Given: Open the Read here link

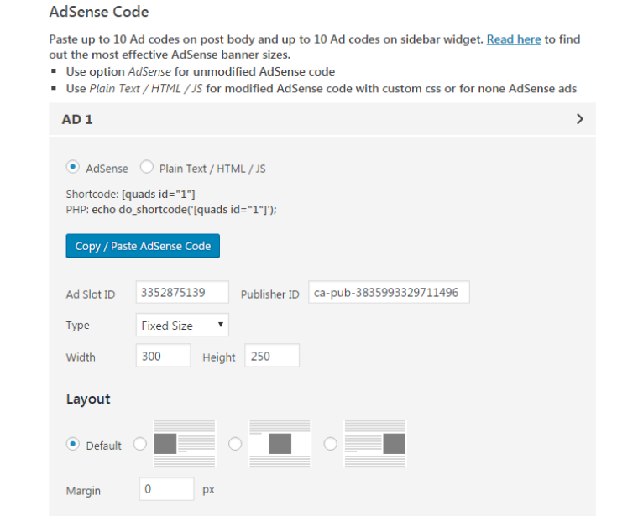Looking at the screenshot, I should (514, 39).
